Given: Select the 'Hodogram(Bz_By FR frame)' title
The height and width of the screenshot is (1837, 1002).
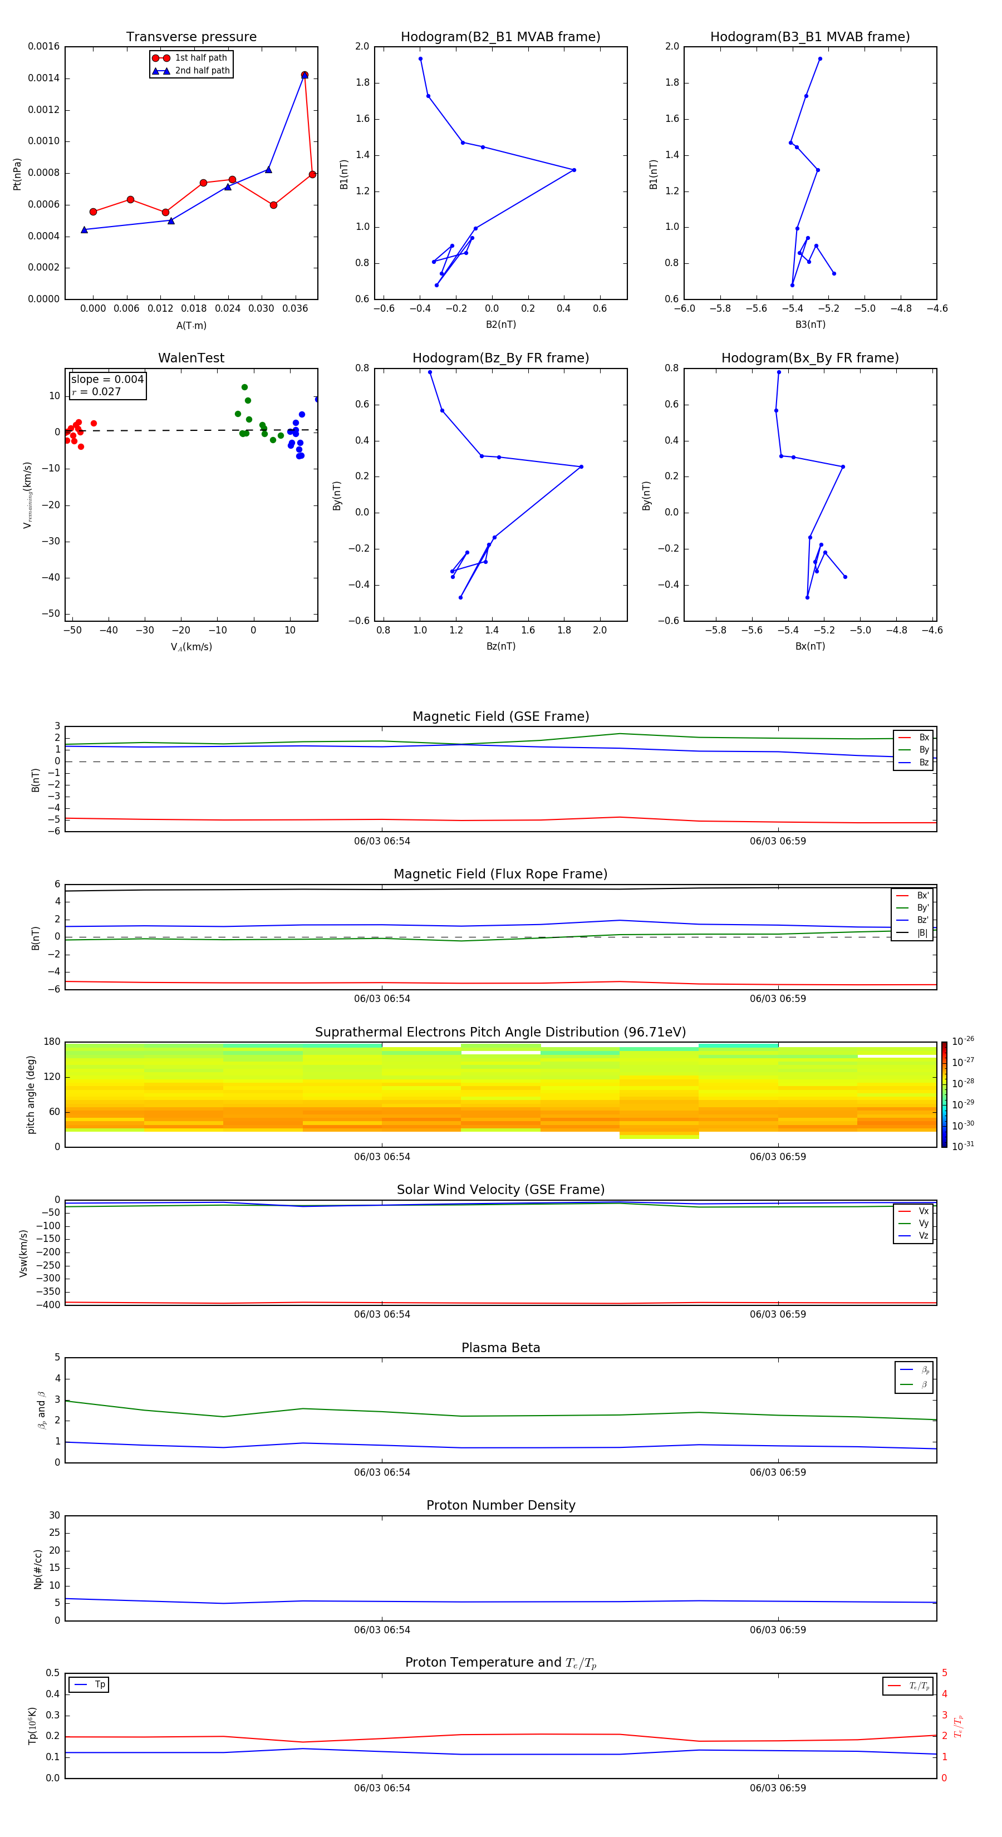Looking at the screenshot, I should click(500, 358).
